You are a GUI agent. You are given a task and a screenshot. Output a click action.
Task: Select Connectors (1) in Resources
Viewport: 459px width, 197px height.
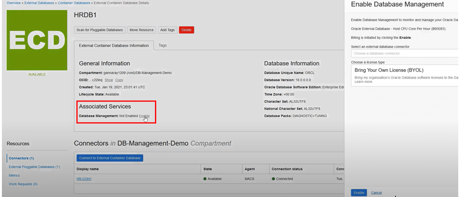[x=21, y=158]
